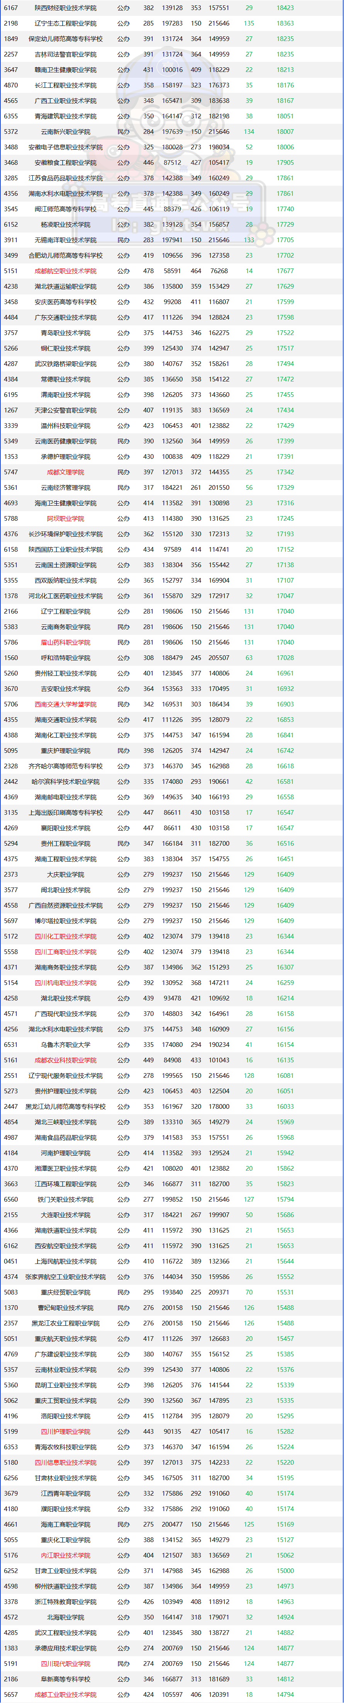Click 云南林业职业技术学院
Viewport: 344px width, 1703px height.
[x=65, y=1370]
